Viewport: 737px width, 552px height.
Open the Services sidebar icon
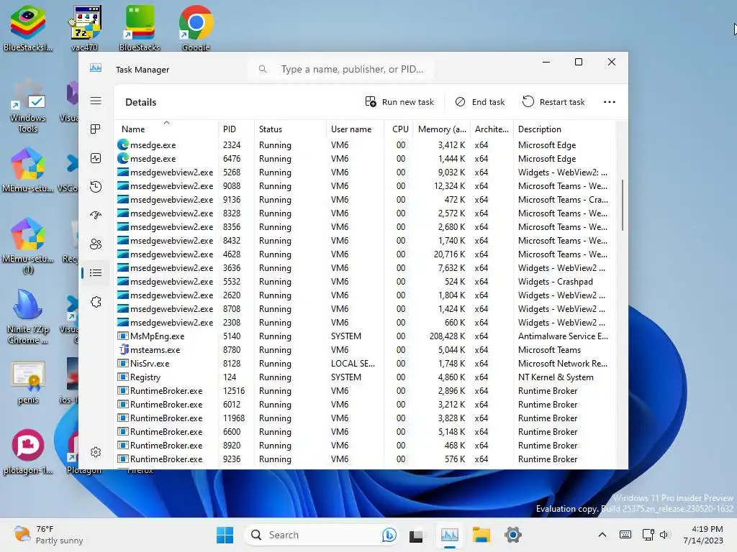point(96,302)
